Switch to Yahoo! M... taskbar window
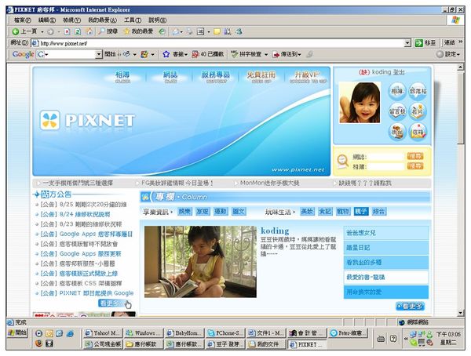 102,333
